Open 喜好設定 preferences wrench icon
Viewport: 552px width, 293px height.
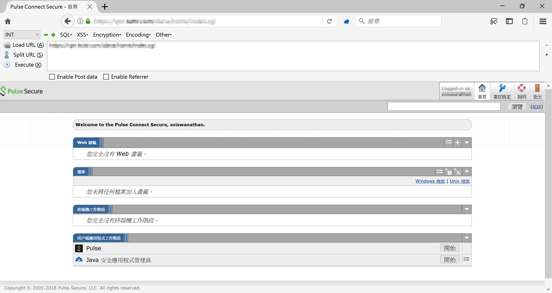(502, 91)
